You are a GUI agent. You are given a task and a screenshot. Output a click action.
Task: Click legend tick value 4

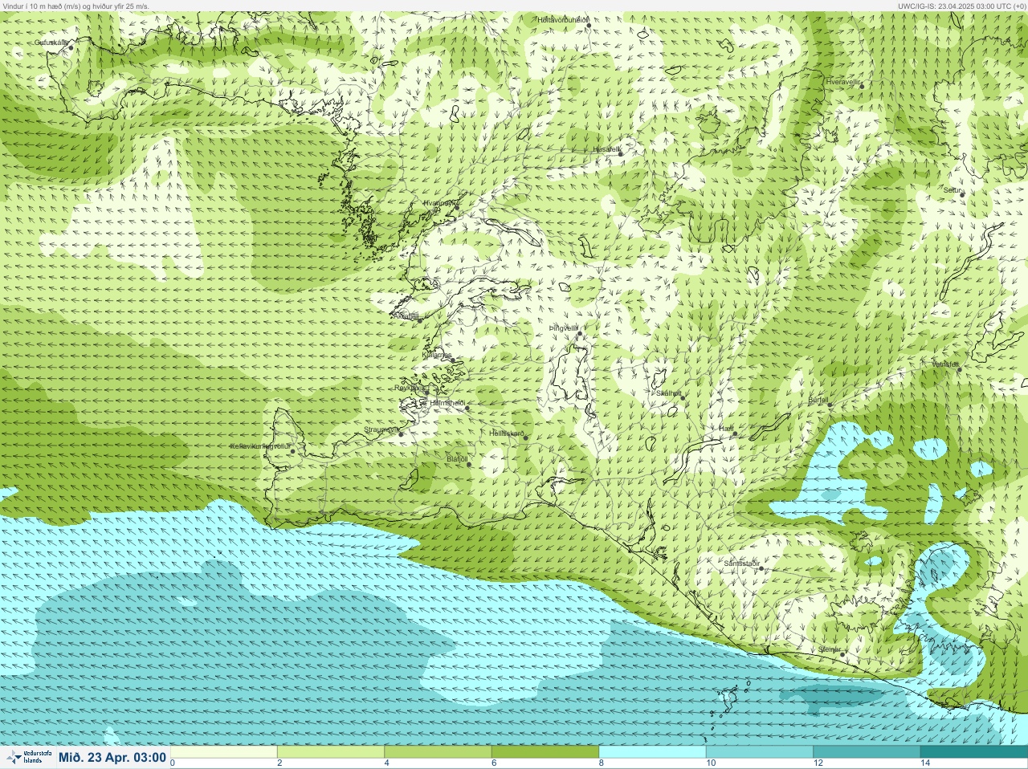[387, 763]
